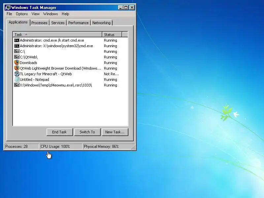Viewport: 264px width, 198px height.
Task: Switch to the Services tab
Action: tap(58, 23)
